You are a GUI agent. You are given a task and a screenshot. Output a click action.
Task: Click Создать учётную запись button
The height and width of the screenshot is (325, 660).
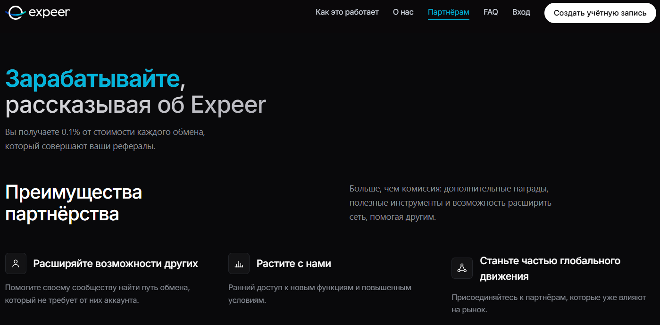pyautogui.click(x=600, y=13)
